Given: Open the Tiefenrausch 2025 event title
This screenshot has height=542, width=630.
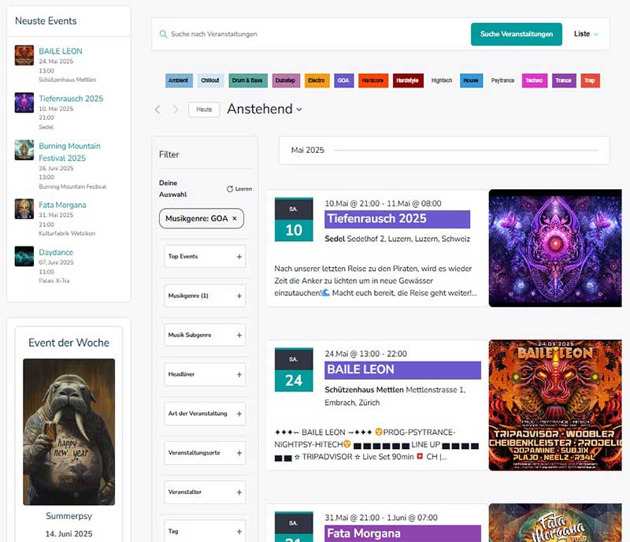Looking at the screenshot, I should click(x=376, y=219).
